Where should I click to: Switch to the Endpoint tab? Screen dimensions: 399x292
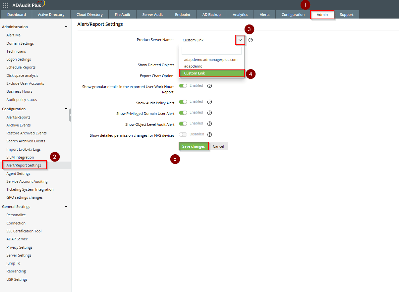click(183, 15)
